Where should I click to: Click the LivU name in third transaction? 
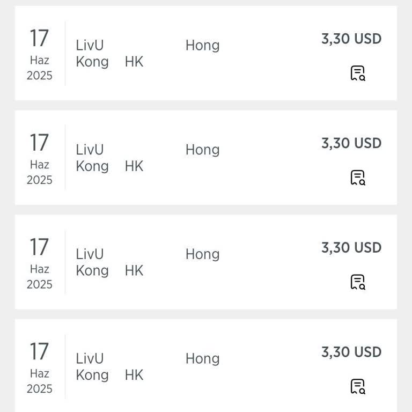coord(90,254)
